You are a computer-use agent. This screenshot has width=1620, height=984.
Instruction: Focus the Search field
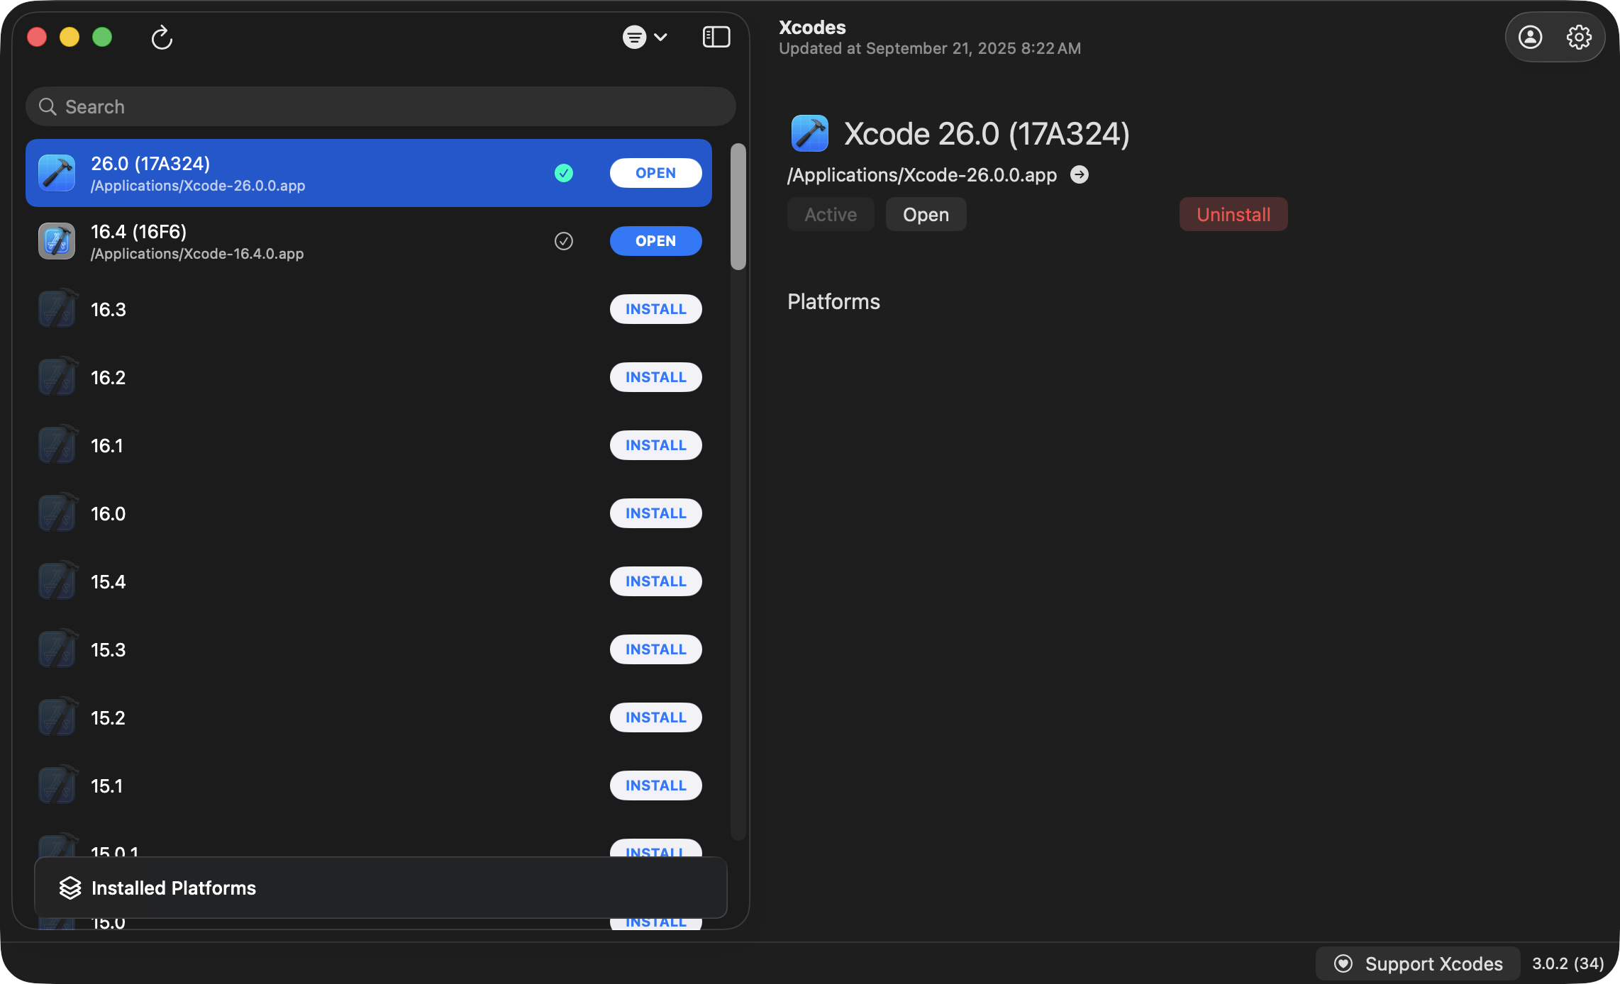tap(380, 107)
